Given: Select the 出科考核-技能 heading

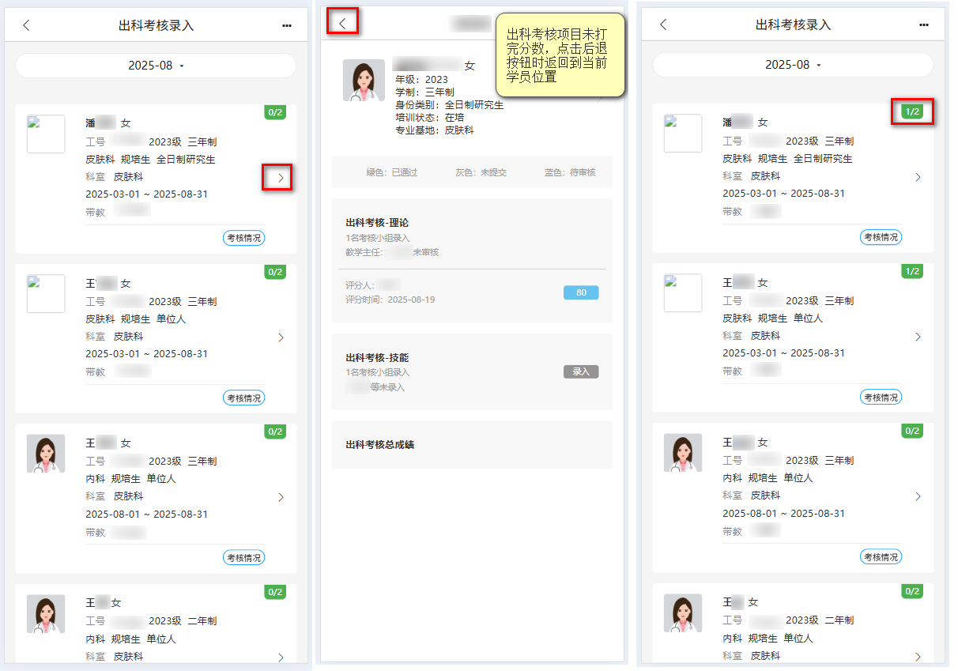Looking at the screenshot, I should [377, 357].
